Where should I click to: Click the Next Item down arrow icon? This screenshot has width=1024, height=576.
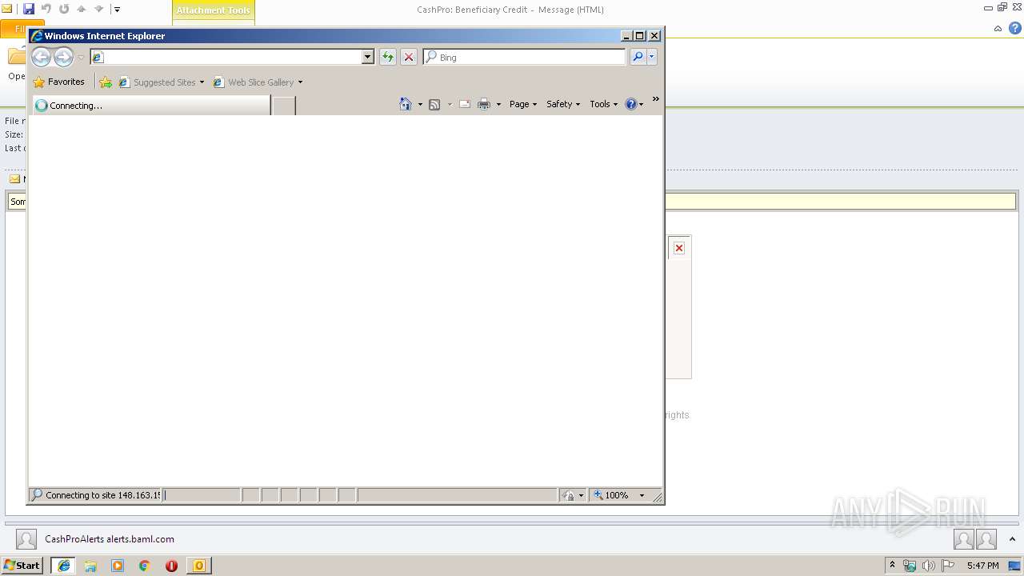pos(99,9)
